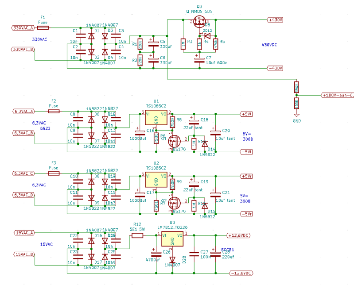Select the C7 10uf 600v capacitor
The height and width of the screenshot is (285, 354).
[199, 60]
